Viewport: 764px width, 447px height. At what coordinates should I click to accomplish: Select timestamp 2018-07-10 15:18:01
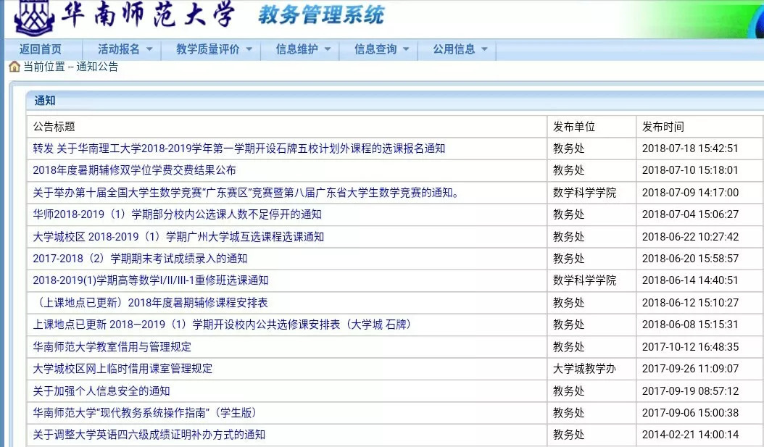(690, 170)
